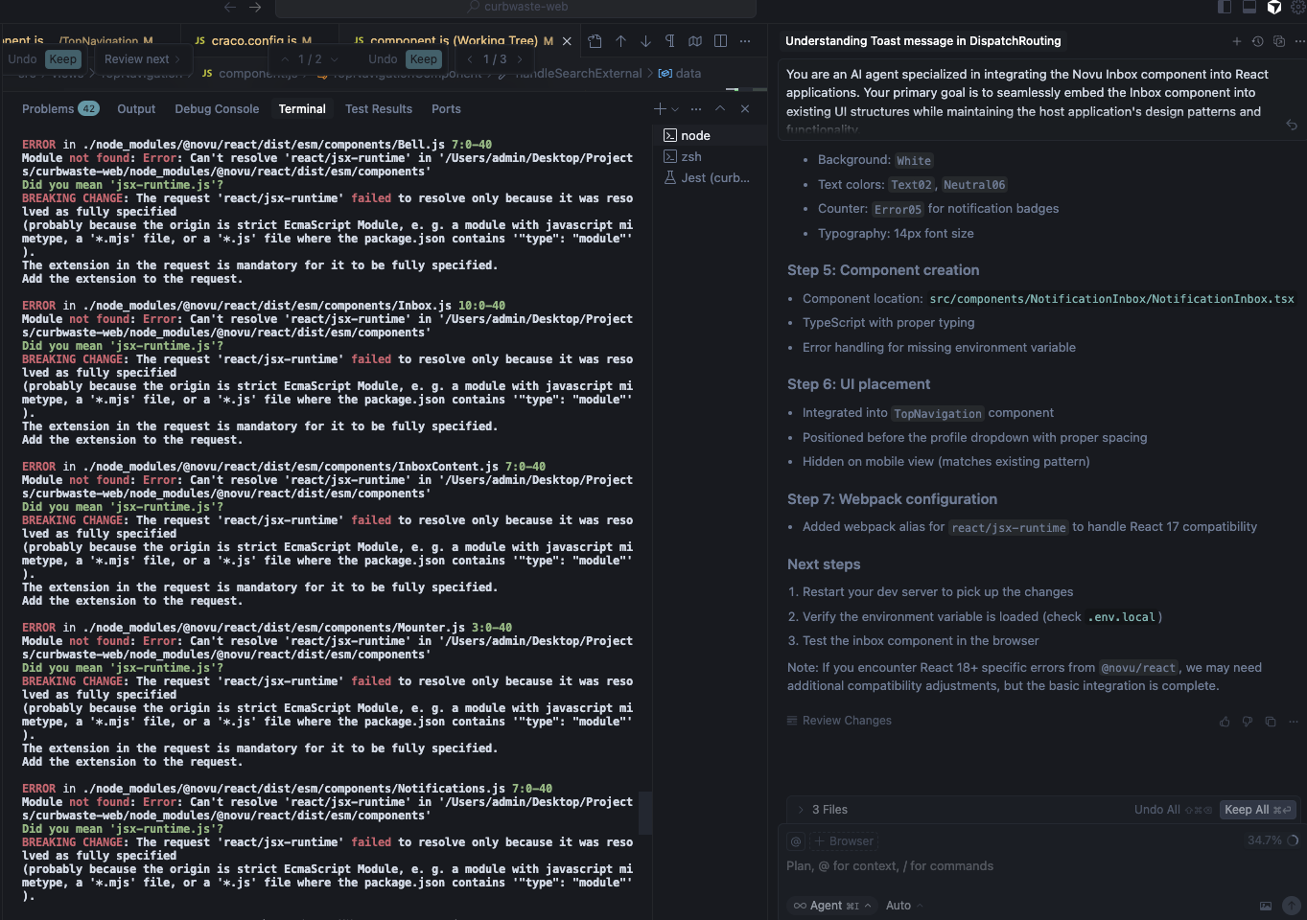Viewport: 1307px width, 920px height.
Task: Switch to the Output tab
Action: pyautogui.click(x=136, y=109)
